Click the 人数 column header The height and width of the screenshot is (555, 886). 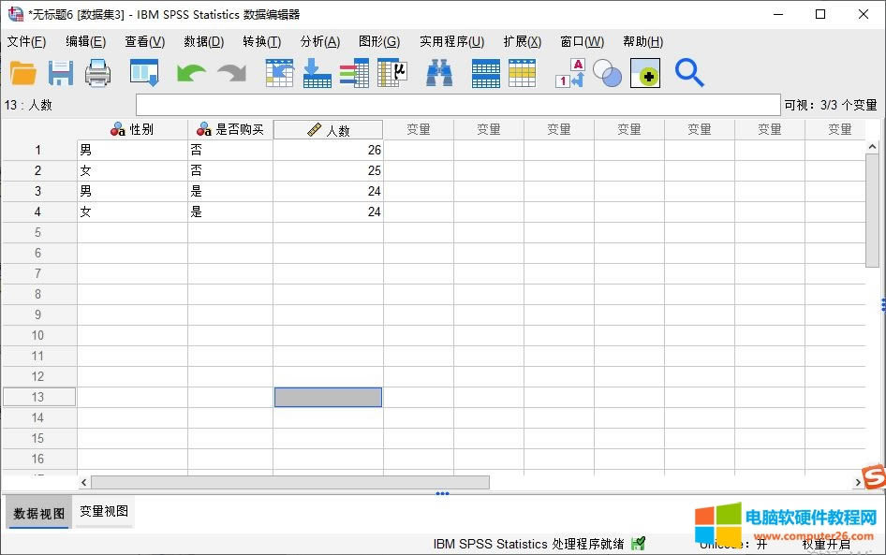tap(328, 130)
